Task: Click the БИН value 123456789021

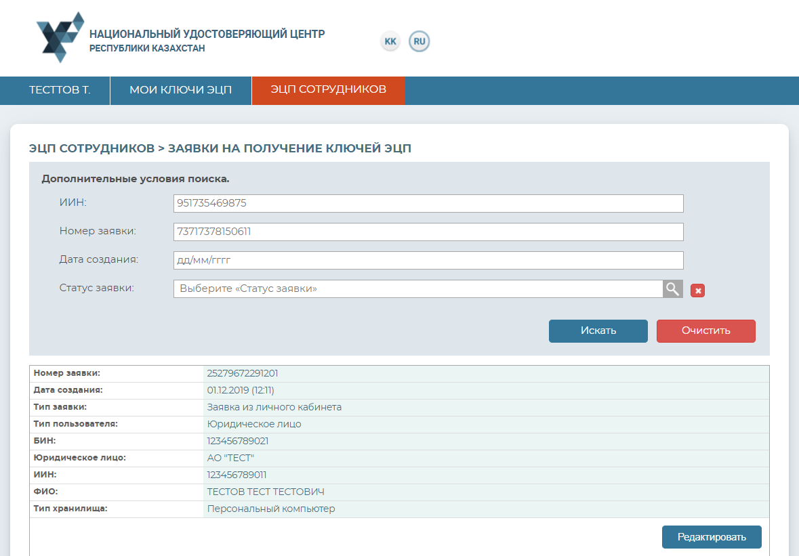Action: click(238, 441)
